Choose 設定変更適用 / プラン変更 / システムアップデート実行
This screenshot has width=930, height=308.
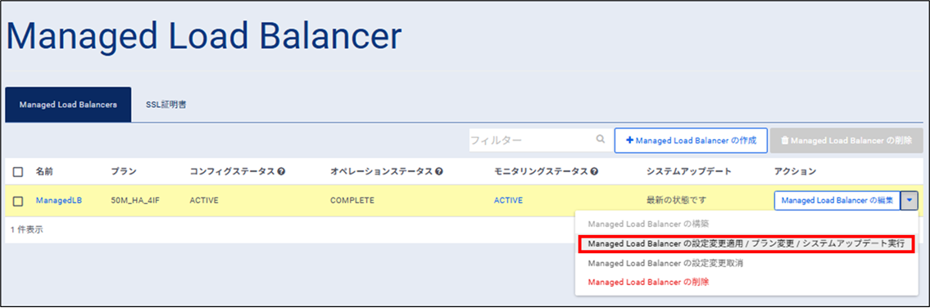click(746, 244)
